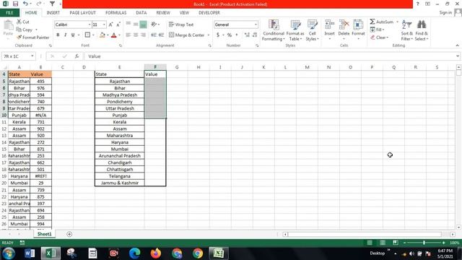This screenshot has height=260, width=462.
Task: Toggle Align Right
Action: coord(143,35)
